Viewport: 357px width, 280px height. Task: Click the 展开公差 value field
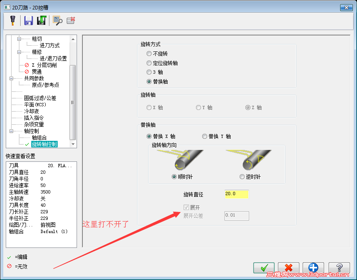pos(236,216)
